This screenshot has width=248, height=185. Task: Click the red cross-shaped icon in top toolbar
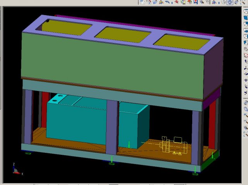click(177, 2)
